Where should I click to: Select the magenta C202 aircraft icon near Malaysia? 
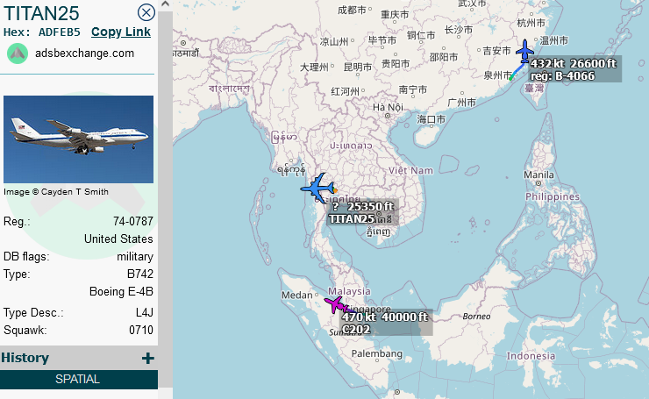point(335,304)
